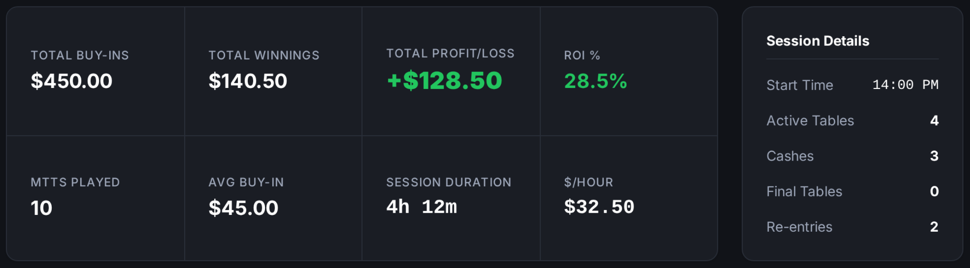The width and height of the screenshot is (970, 268).
Task: Select the ROI % label
Action: point(582,55)
